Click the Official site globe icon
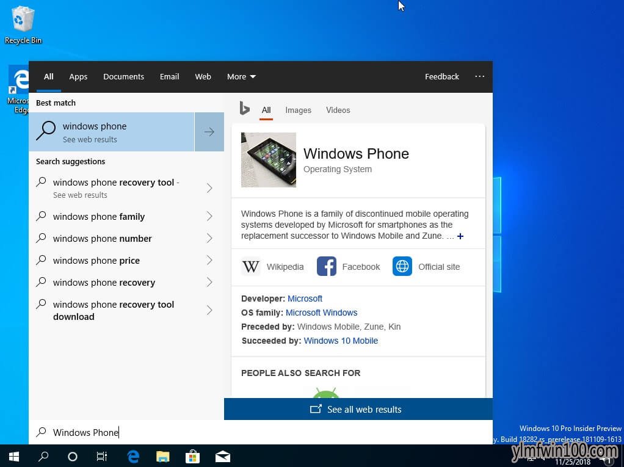 [402, 267]
